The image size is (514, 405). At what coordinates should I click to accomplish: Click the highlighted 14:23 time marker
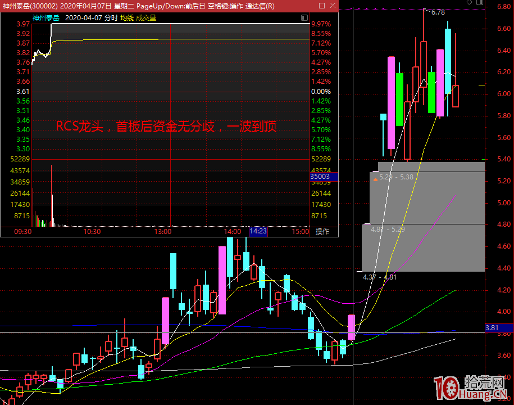click(258, 231)
